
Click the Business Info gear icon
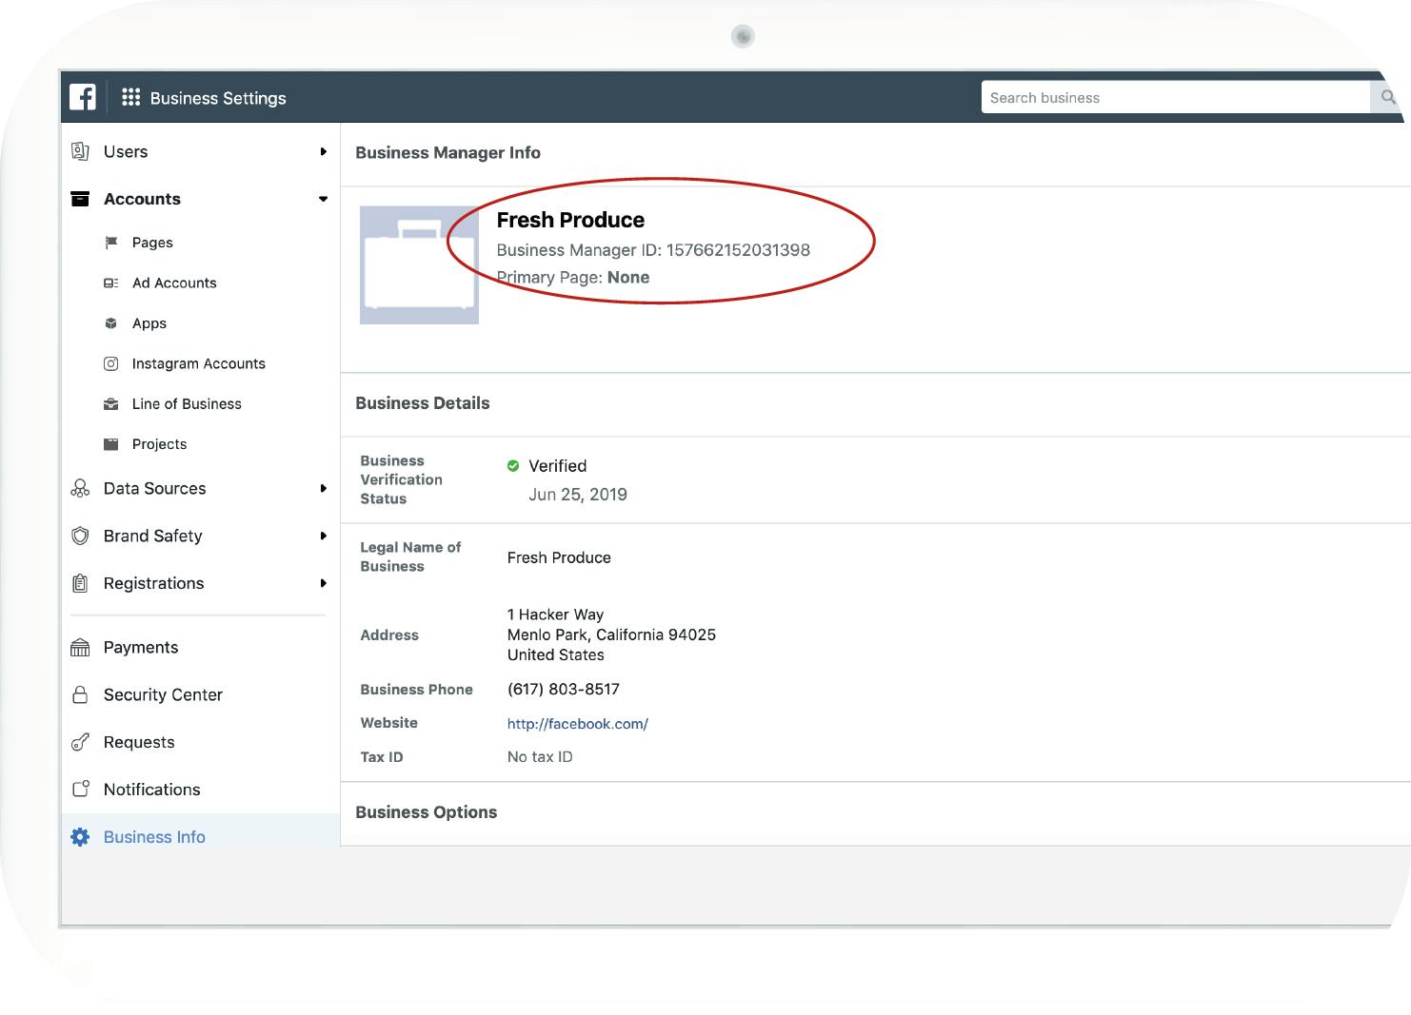tap(81, 837)
